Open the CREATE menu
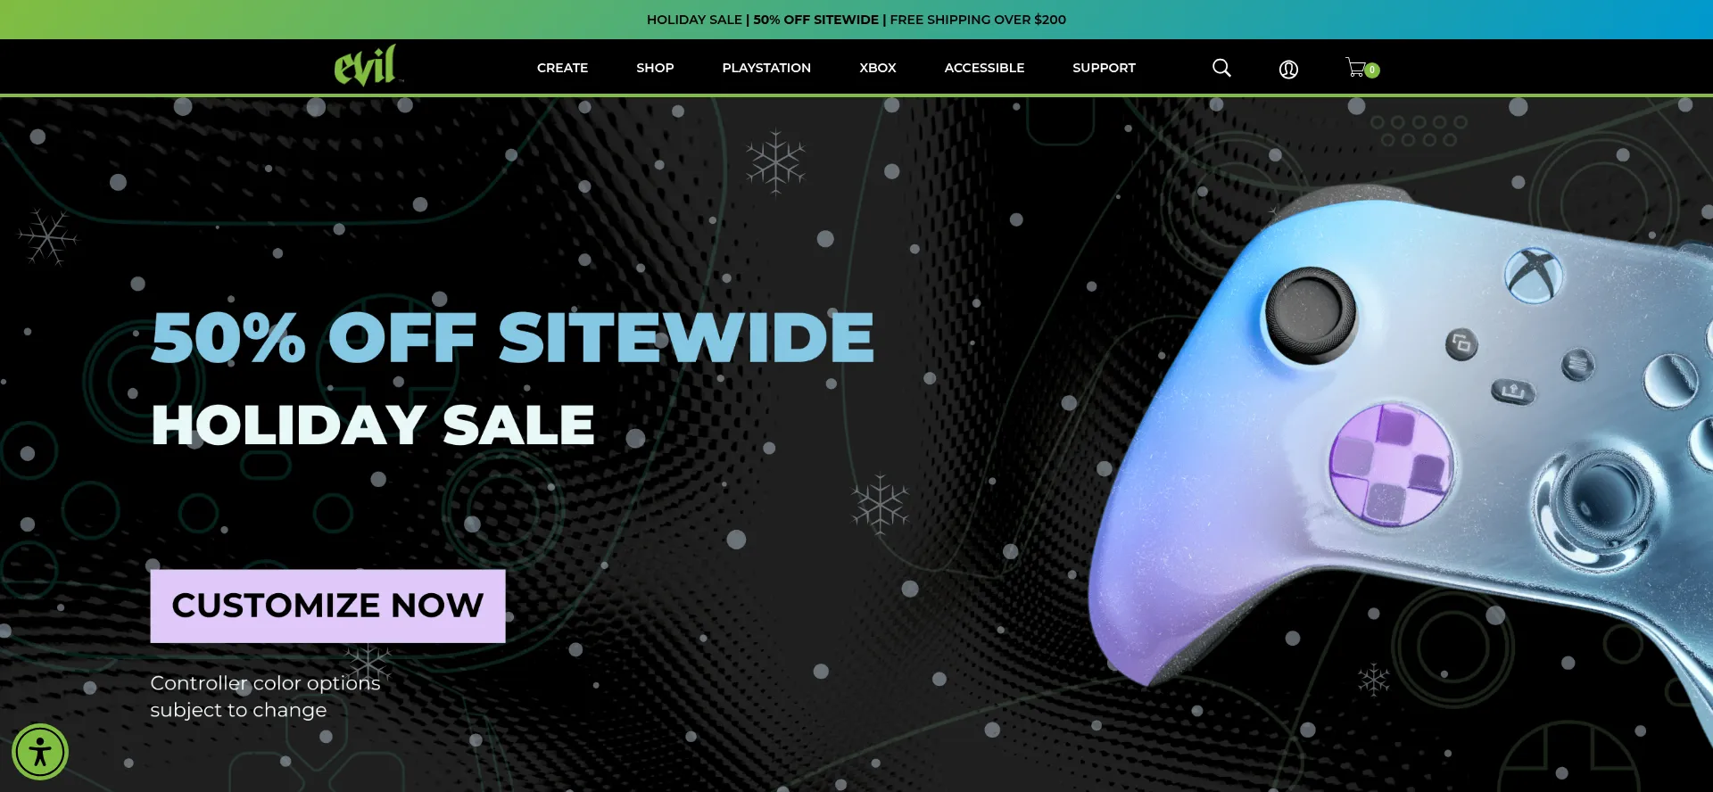Image resolution: width=1713 pixels, height=792 pixels. (x=562, y=68)
